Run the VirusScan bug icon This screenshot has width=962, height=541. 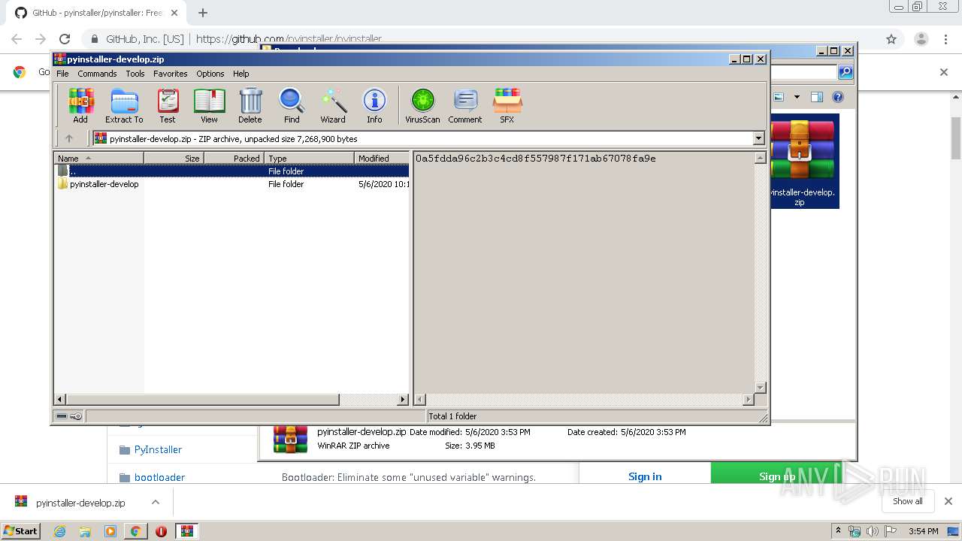pyautogui.click(x=422, y=106)
